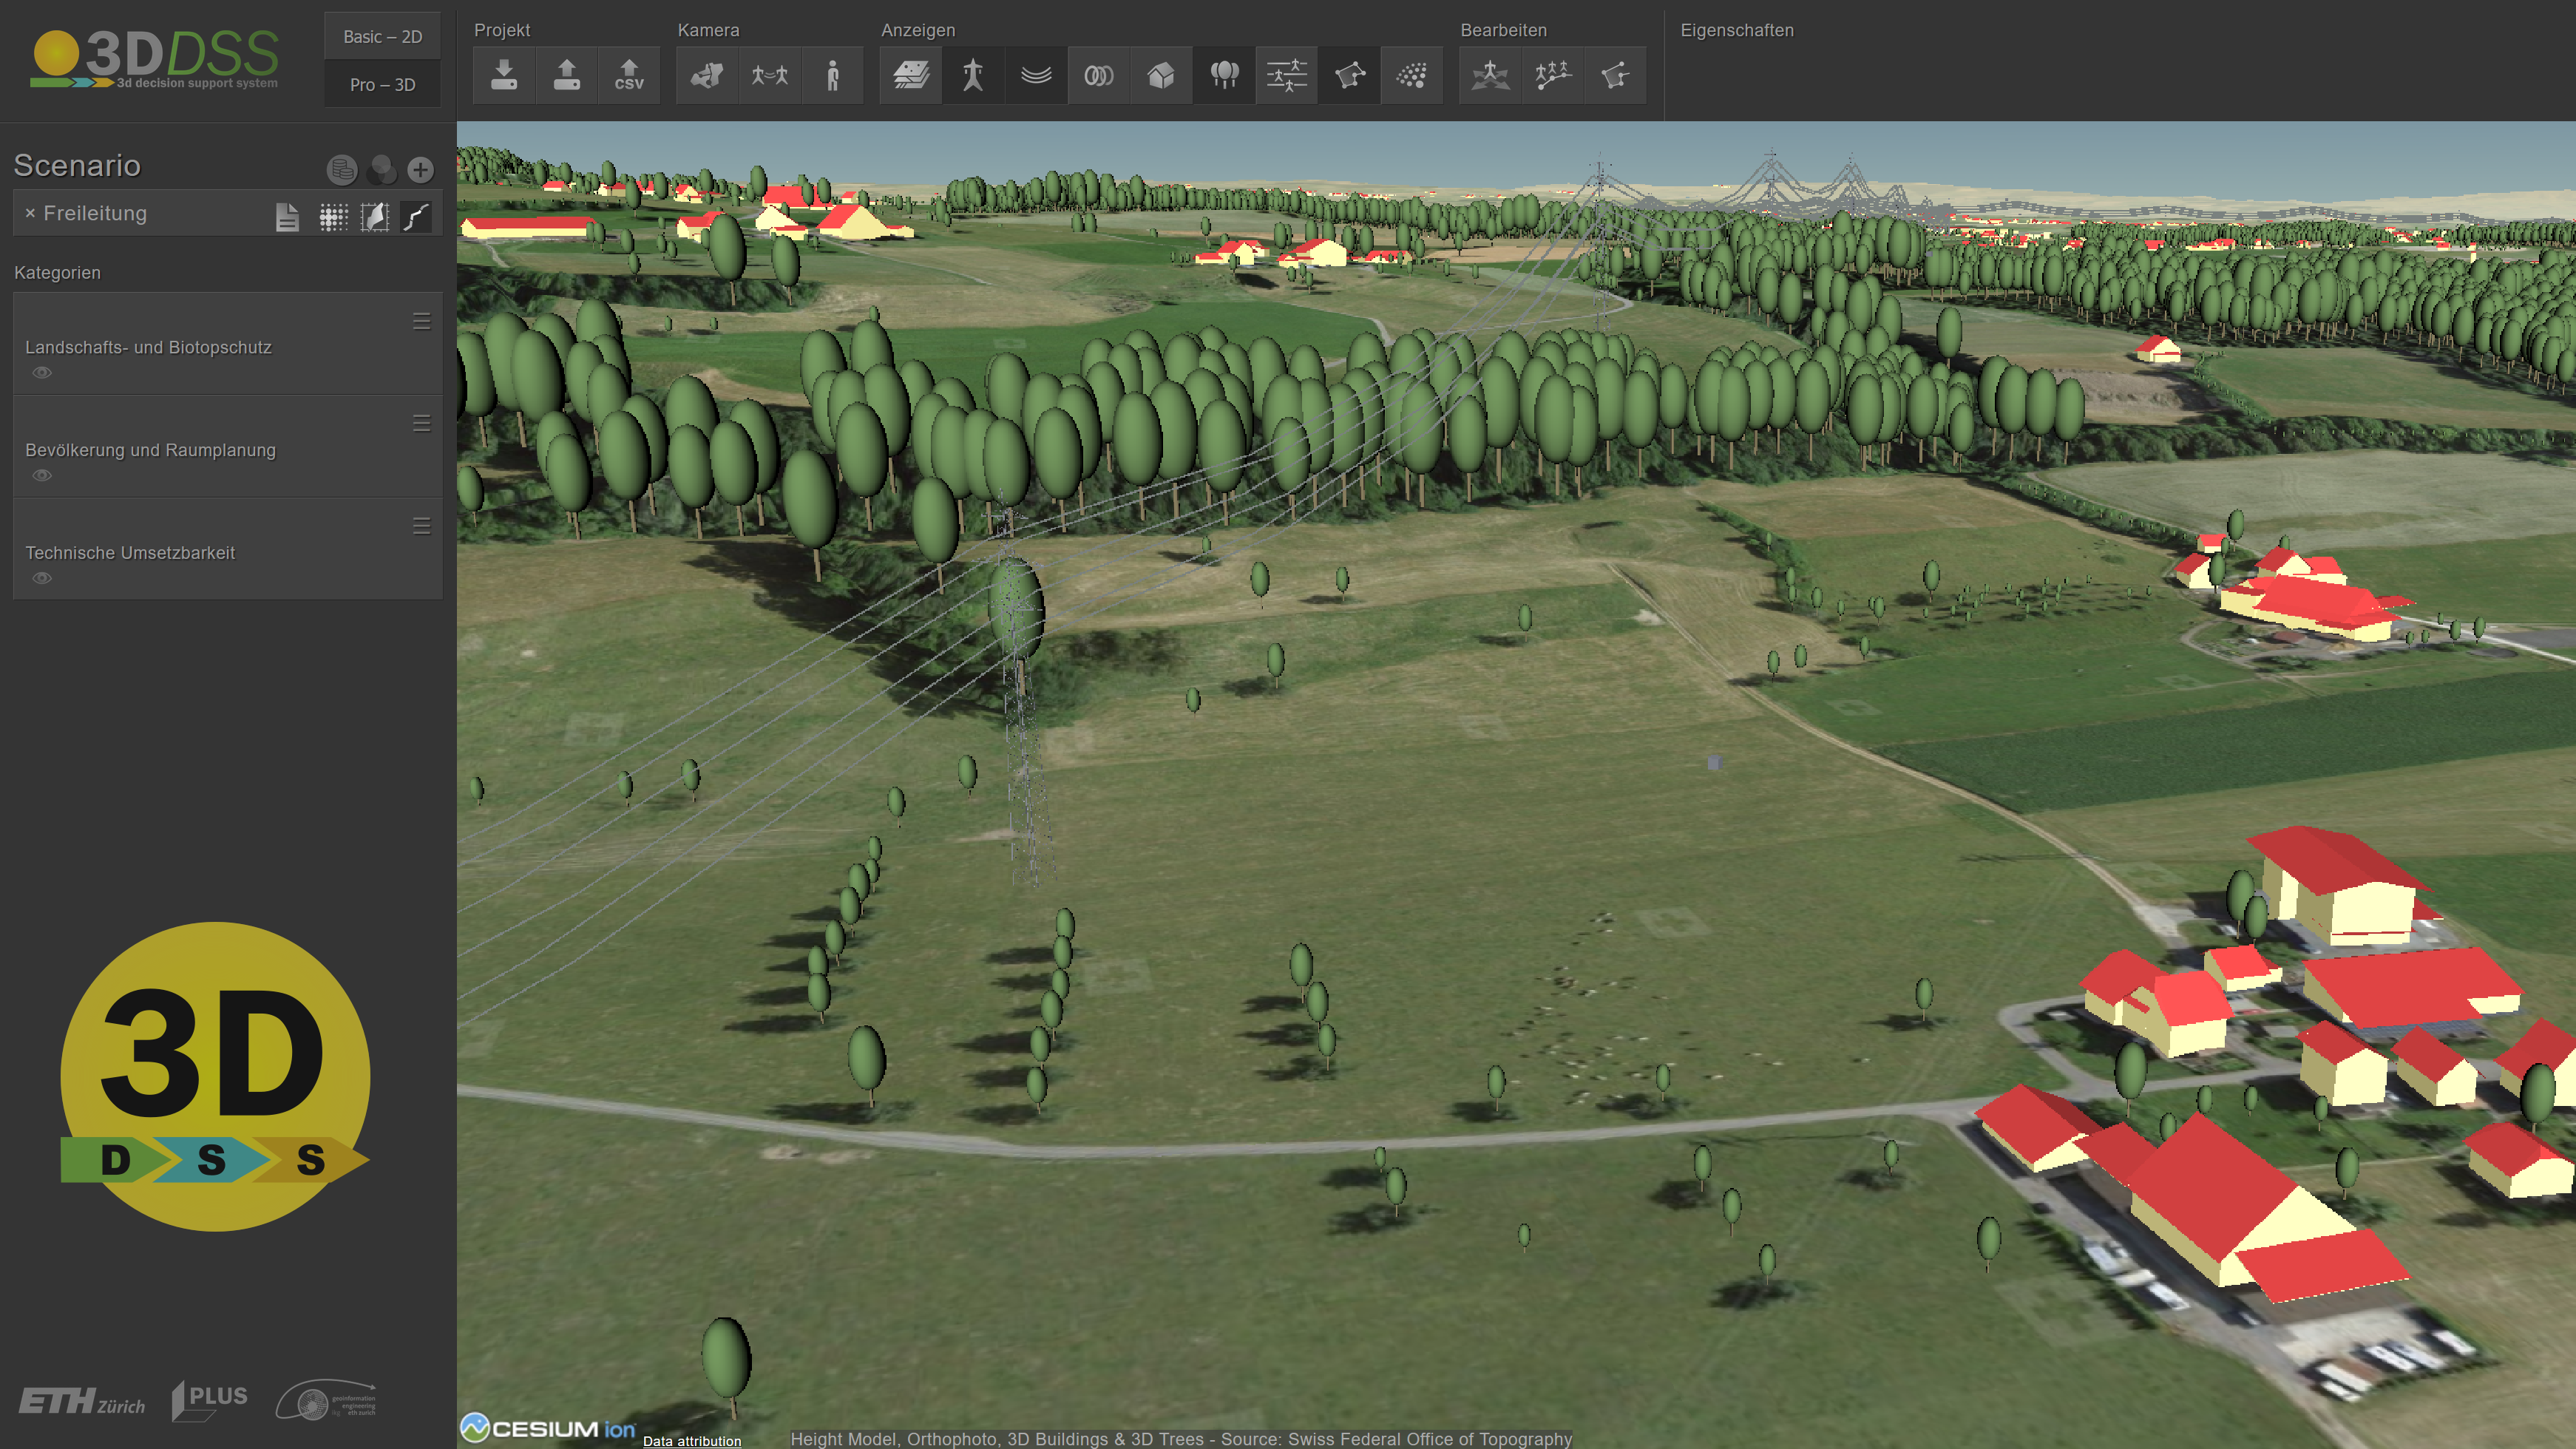Switch to Basic – 2D mode
Image resolution: width=2576 pixels, height=1449 pixels.
pos(382,37)
